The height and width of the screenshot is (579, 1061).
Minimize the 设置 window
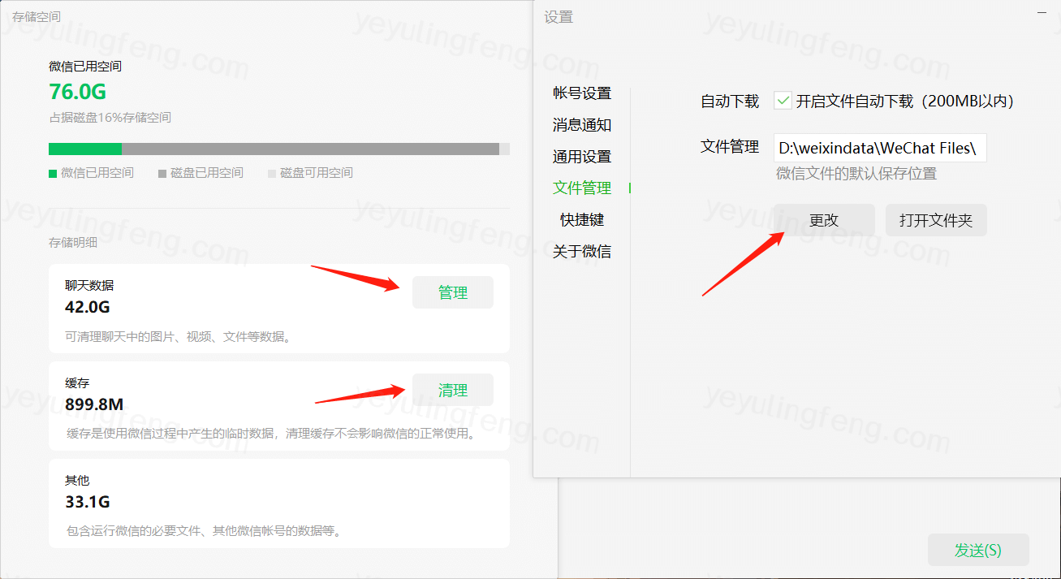tap(1042, 11)
